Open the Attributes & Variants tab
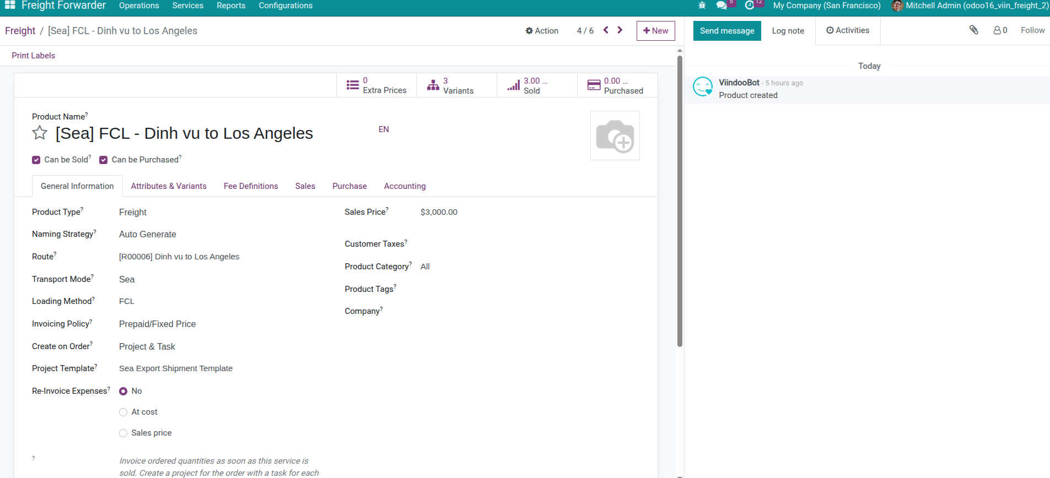 (169, 186)
